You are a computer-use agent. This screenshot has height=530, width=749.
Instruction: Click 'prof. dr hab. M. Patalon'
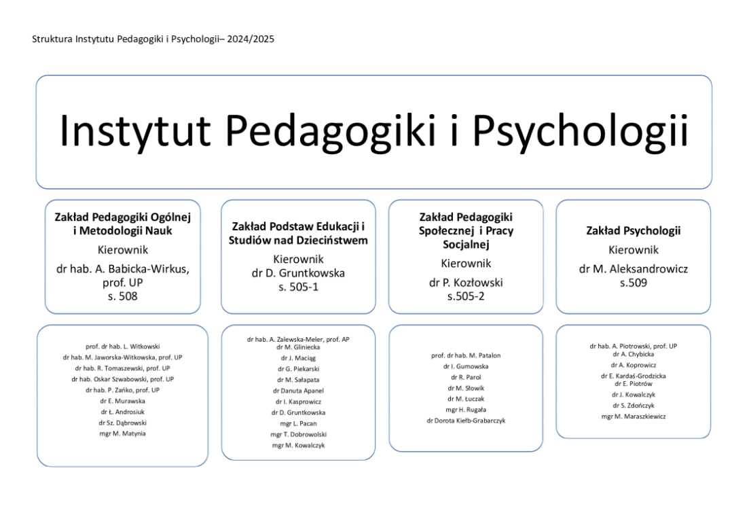click(466, 355)
